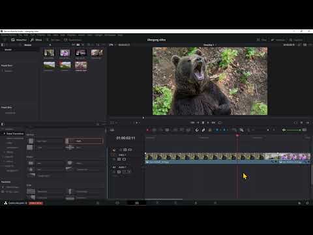
Task: Open Project Settings gear icon
Action: point(307,203)
